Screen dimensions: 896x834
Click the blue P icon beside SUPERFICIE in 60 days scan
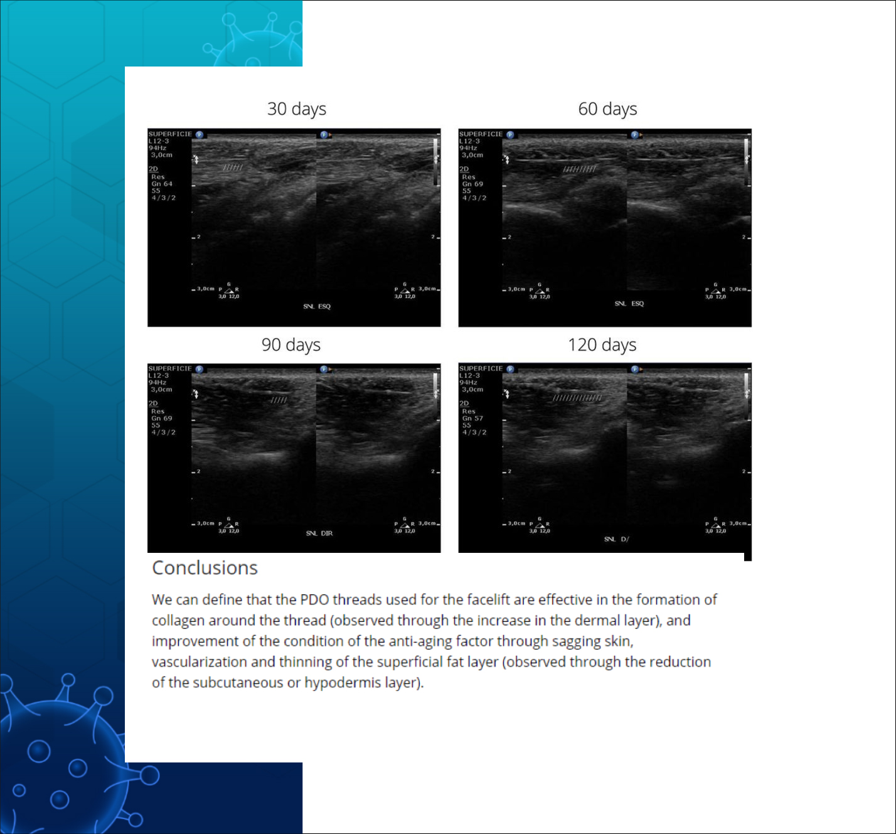coord(510,134)
